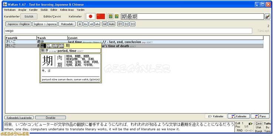Switch to the Karakterler panel
Screen dimensions: 274x136
point(12,17)
